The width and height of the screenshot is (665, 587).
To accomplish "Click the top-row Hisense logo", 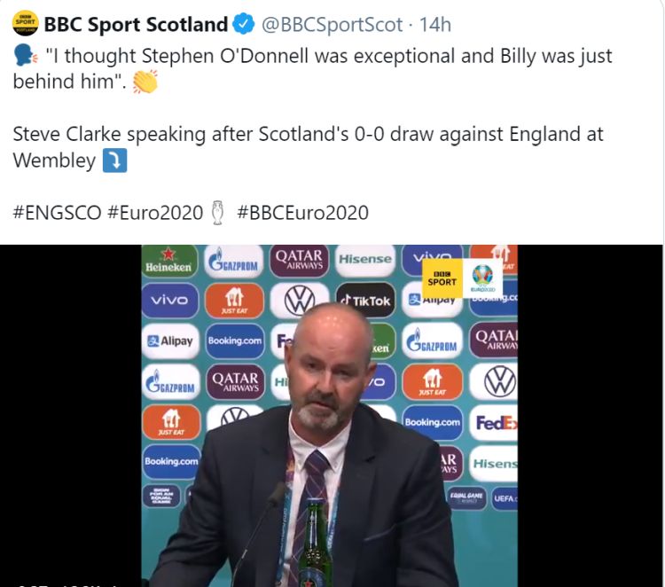I will coord(365,260).
